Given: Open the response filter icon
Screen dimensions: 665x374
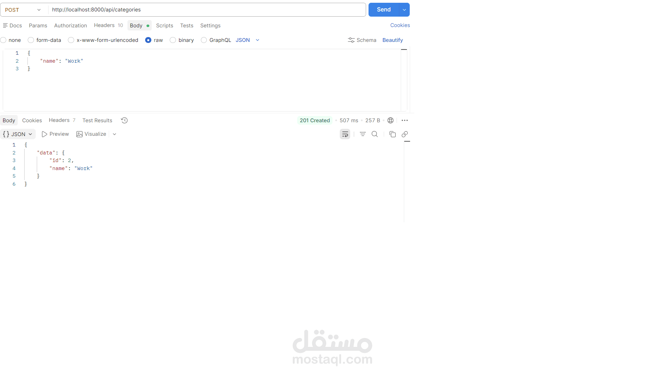Looking at the screenshot, I should 363,134.
